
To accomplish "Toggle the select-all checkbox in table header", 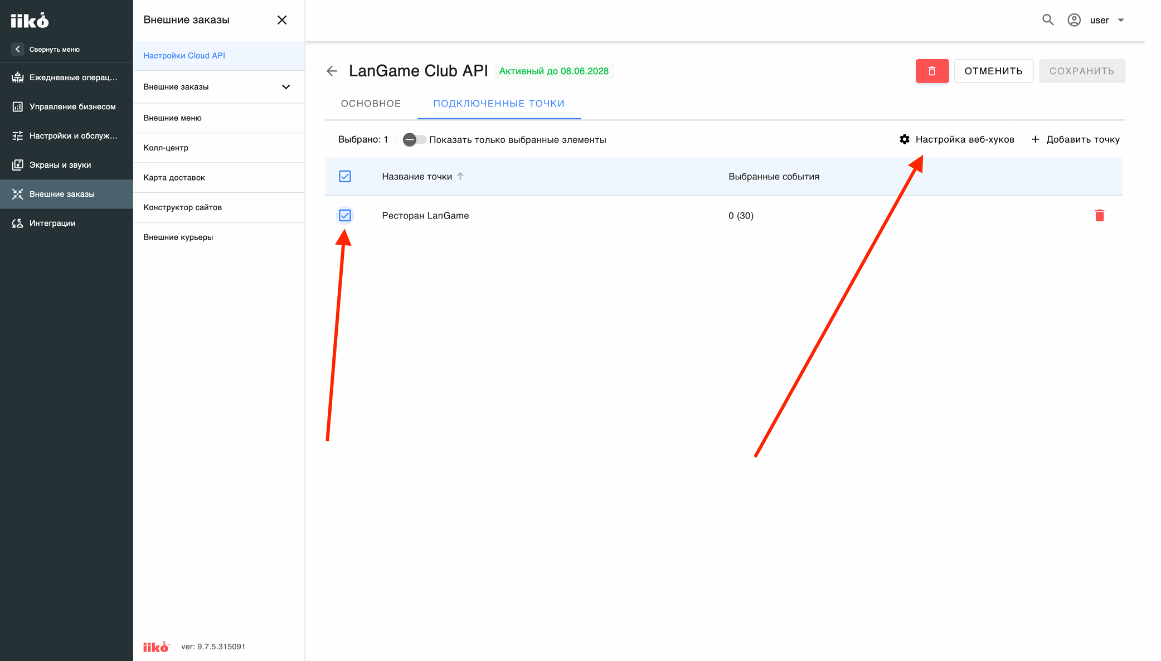I will tap(345, 176).
